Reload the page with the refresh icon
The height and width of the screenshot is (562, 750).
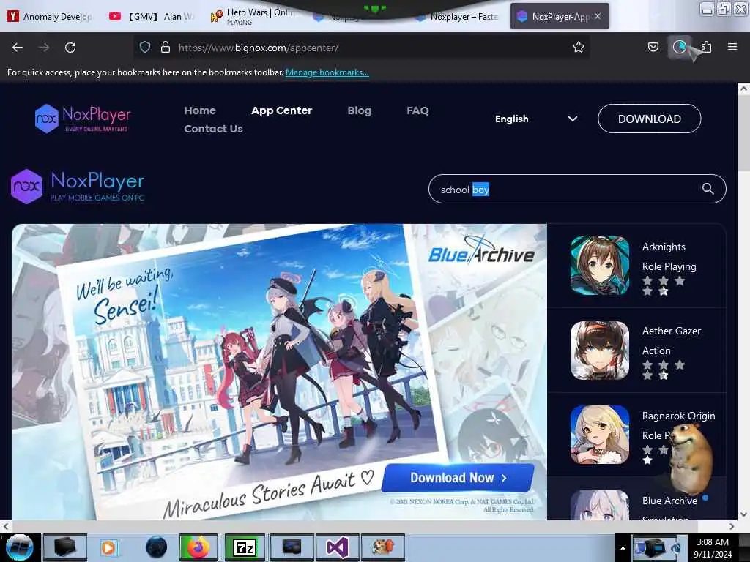click(x=70, y=48)
